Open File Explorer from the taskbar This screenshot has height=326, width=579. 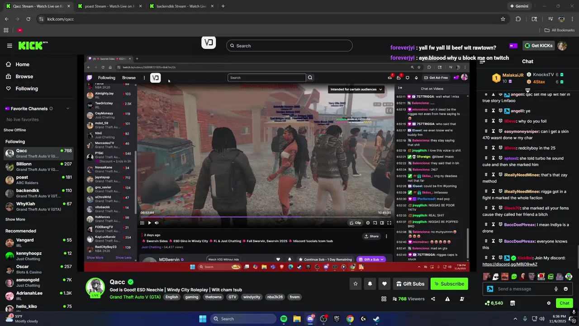tap(297, 319)
